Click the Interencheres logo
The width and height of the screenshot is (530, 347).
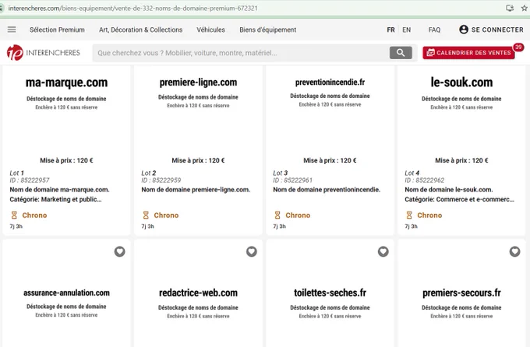pyautogui.click(x=44, y=53)
